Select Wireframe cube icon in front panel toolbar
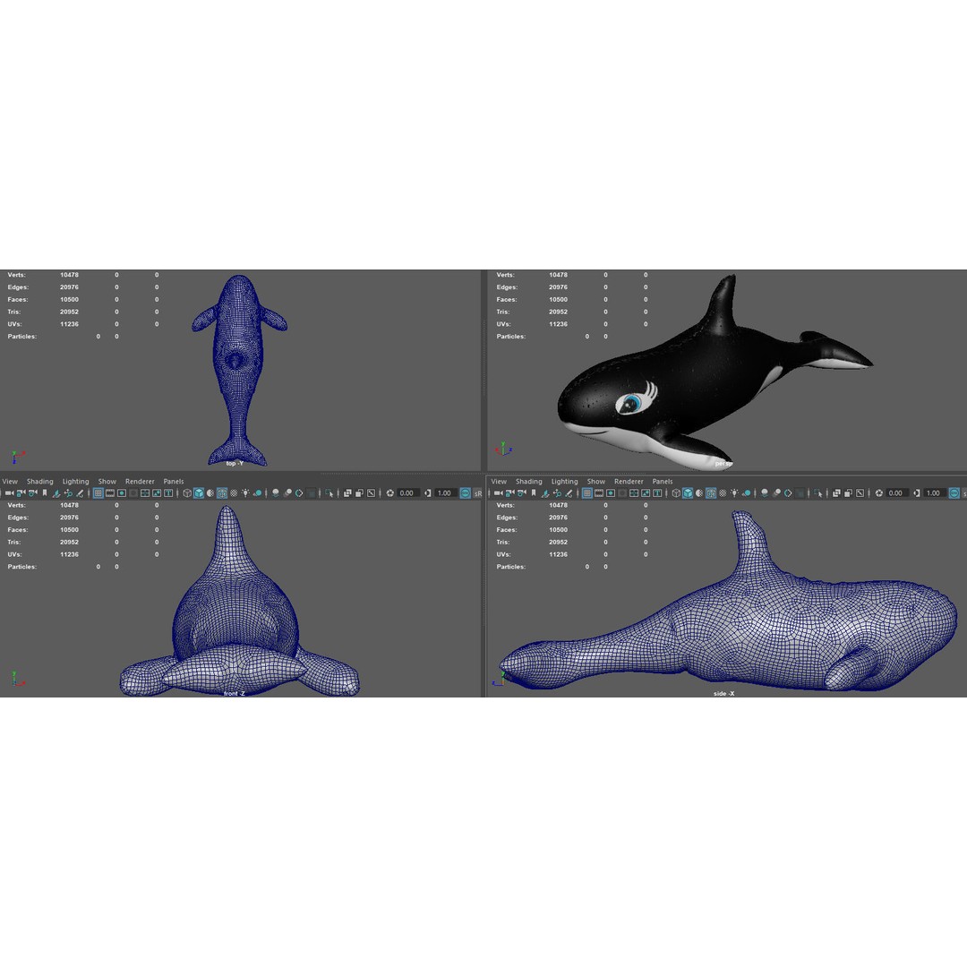Image resolution: width=967 pixels, height=967 pixels. point(187,492)
